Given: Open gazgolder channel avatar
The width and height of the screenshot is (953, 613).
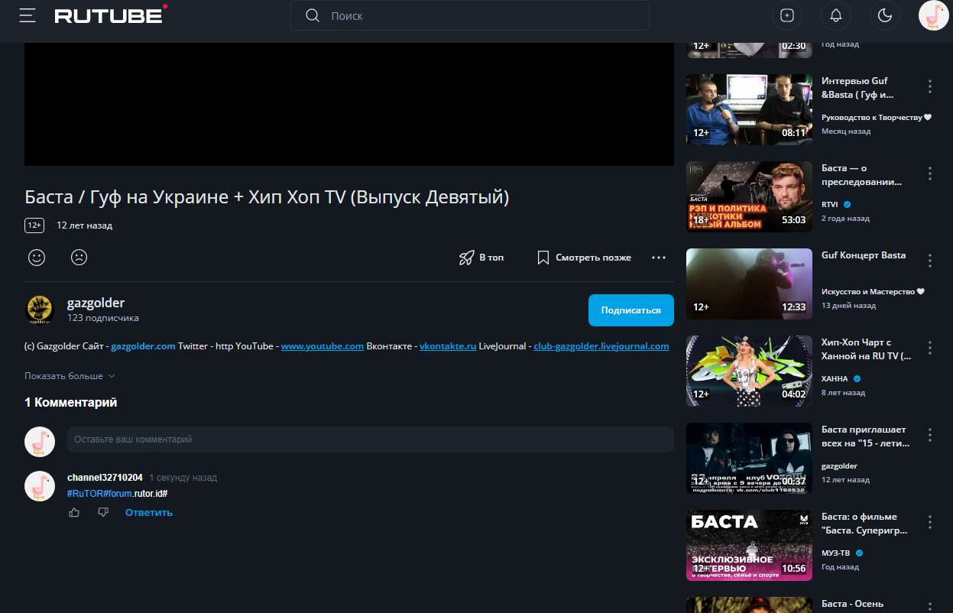Looking at the screenshot, I should pyautogui.click(x=40, y=310).
